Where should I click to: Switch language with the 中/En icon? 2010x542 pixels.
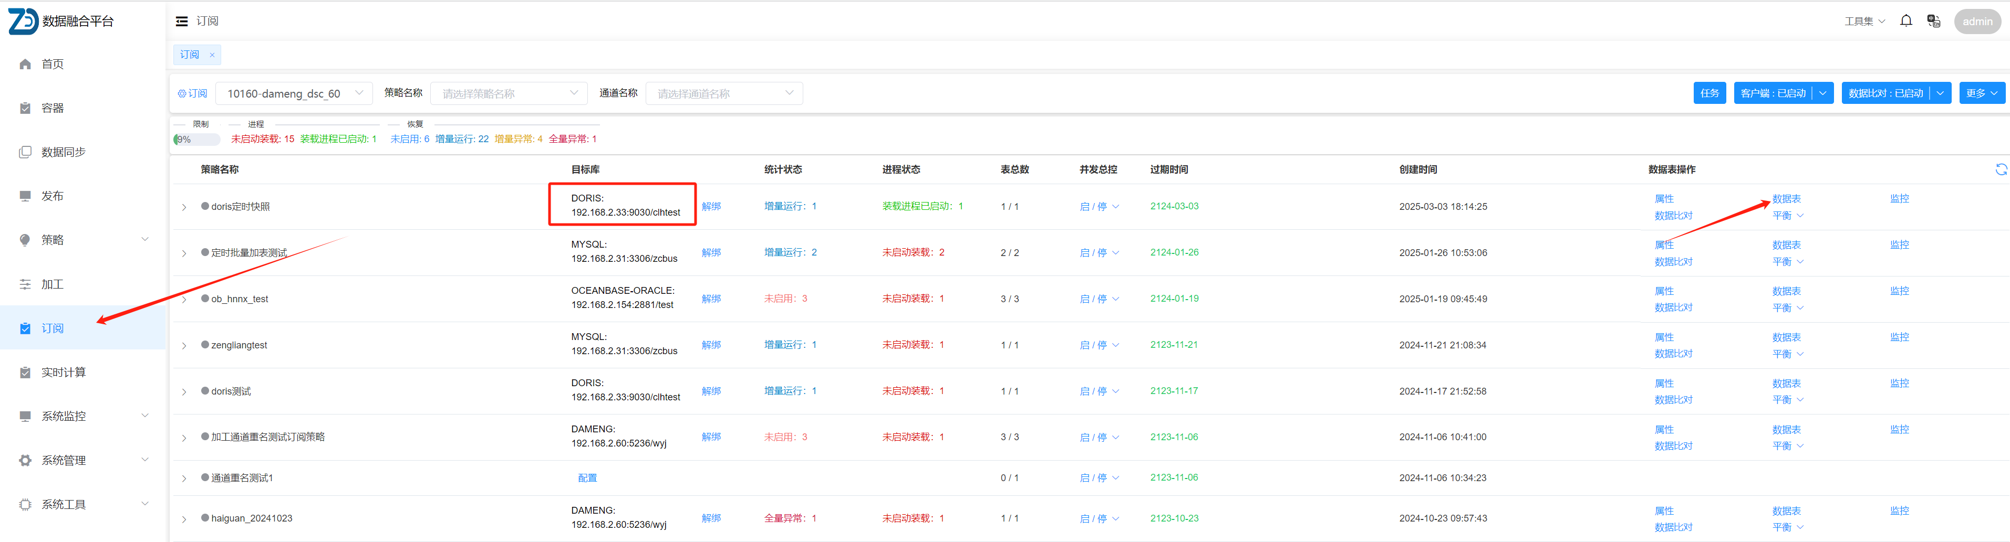[1933, 21]
